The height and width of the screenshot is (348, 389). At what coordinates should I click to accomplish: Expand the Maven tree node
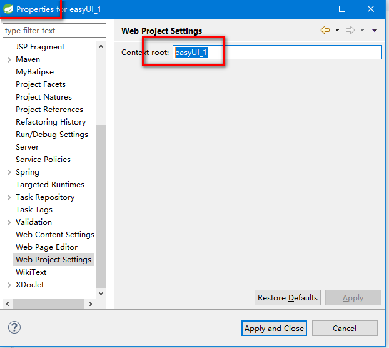pyautogui.click(x=9, y=59)
